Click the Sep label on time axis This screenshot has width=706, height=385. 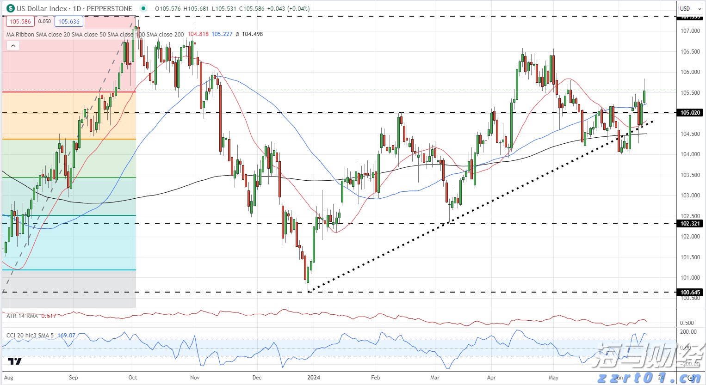(x=73, y=378)
